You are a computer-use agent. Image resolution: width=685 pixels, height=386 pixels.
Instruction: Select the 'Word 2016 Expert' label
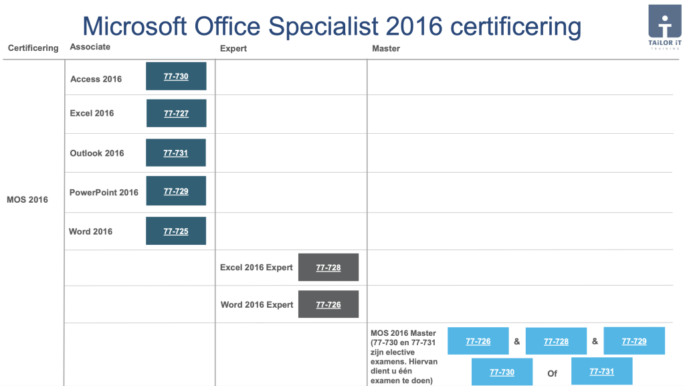[257, 304]
